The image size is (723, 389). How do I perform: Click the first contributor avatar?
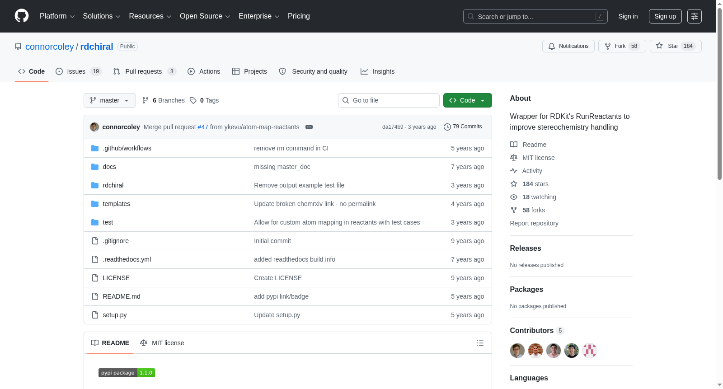[x=517, y=351]
